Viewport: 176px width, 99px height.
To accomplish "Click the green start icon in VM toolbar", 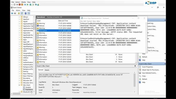I will [x=28, y=5].
